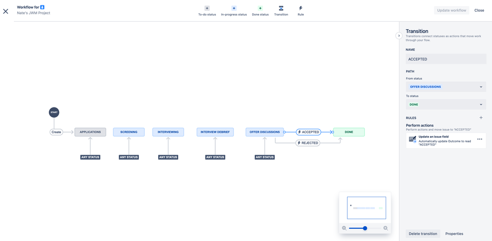Screen dimensions: 492x241
Task: Open the From status dropdown
Action: coord(446,87)
